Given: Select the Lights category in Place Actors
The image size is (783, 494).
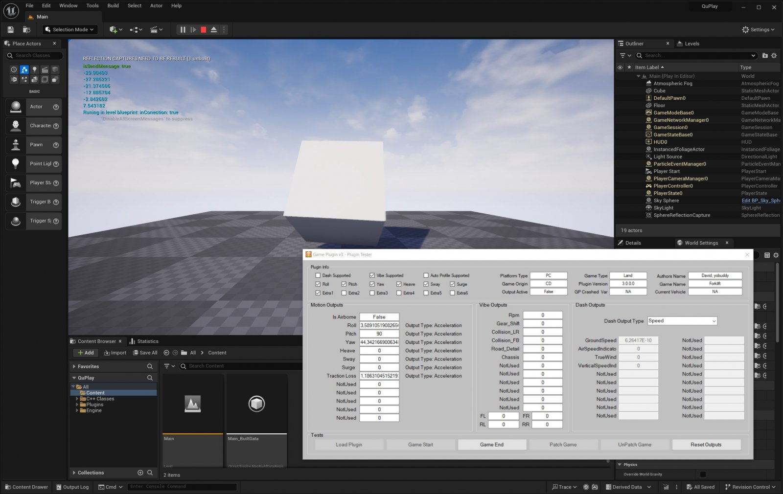Looking at the screenshot, I should 34,69.
